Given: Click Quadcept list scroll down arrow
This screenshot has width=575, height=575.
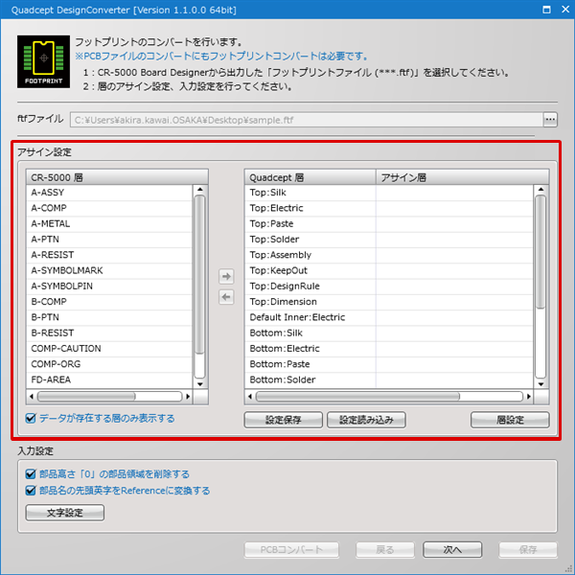Looking at the screenshot, I should point(540,384).
